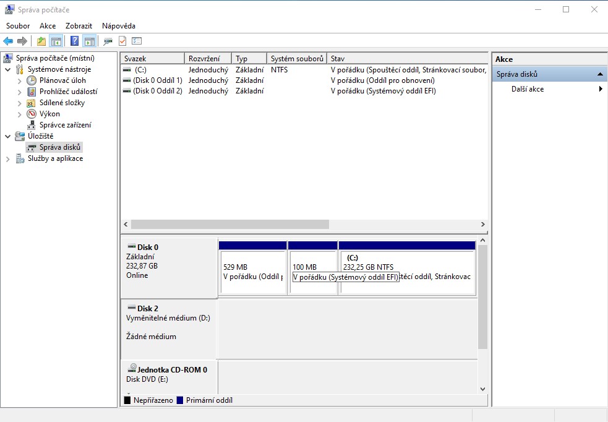Click 'V pořádku (Systémový oddíl EFI)' status cell in list
The width and height of the screenshot is (608, 422).
click(x=383, y=91)
